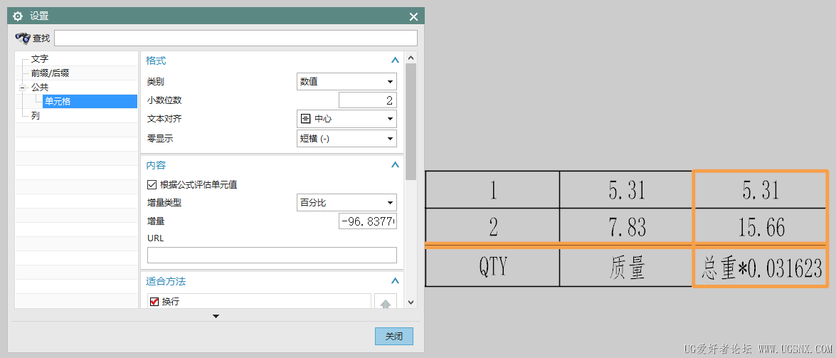Expand dialog with the bottom black triangle
The height and width of the screenshot is (358, 836).
[216, 317]
